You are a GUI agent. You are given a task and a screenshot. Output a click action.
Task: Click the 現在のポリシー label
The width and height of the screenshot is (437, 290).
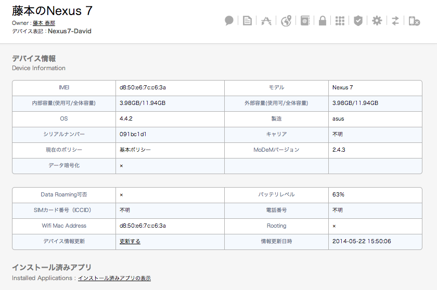click(64, 150)
